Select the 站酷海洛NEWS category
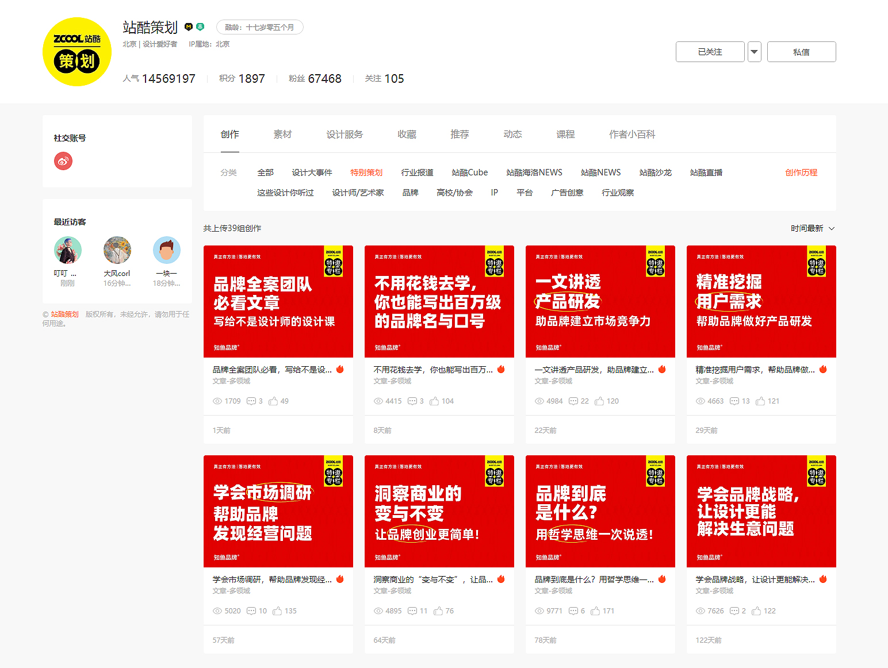Viewport: 888px width, 668px height. [x=534, y=172]
